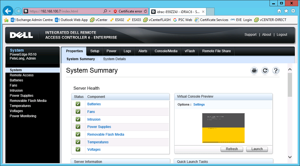300x166 pixels.
Task: Close the iDRAC browser tab
Action: (x=203, y=12)
